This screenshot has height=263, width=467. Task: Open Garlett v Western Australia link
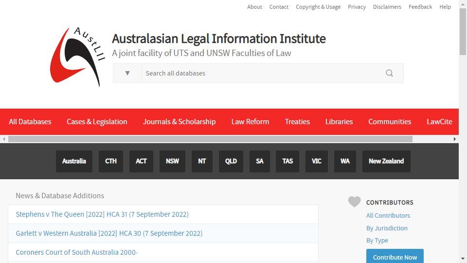[109, 233]
